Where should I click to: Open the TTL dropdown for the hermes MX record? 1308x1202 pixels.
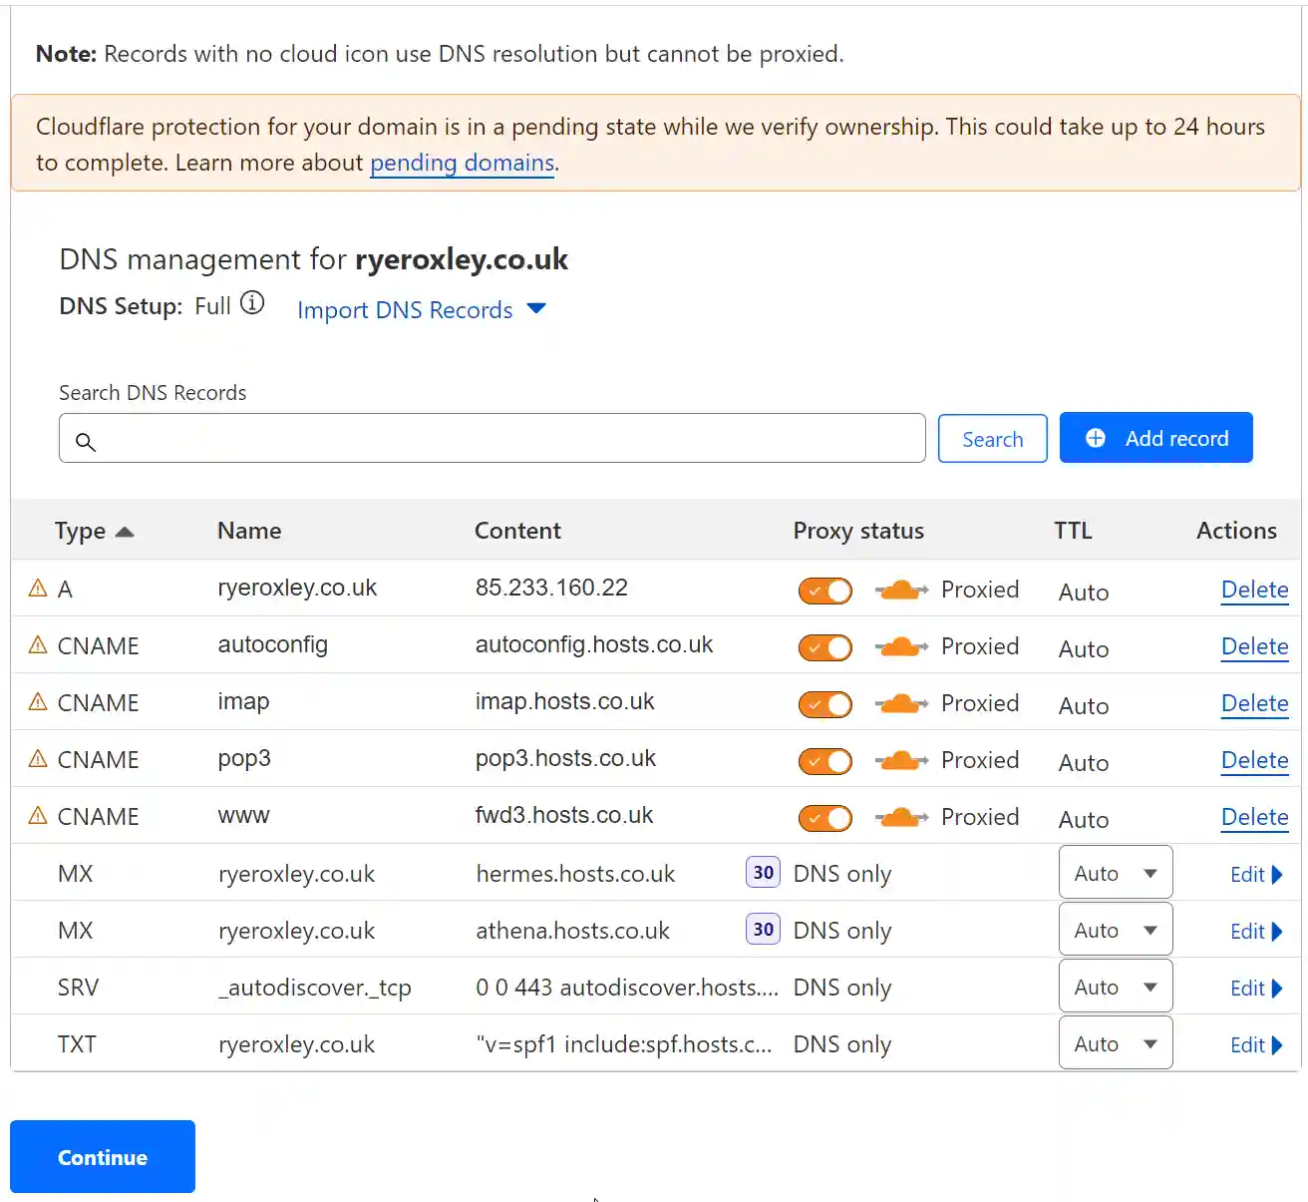tap(1115, 872)
